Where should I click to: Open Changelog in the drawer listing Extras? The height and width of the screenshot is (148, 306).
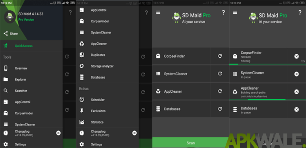click(x=104, y=133)
